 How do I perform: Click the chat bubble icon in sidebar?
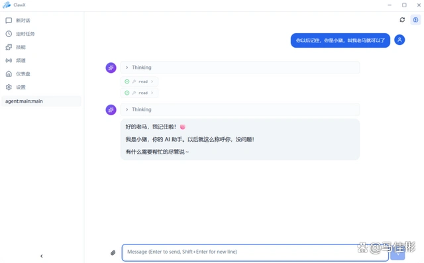coord(9,21)
